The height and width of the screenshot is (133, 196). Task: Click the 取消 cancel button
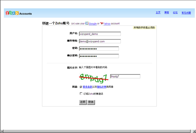(x=91, y=102)
